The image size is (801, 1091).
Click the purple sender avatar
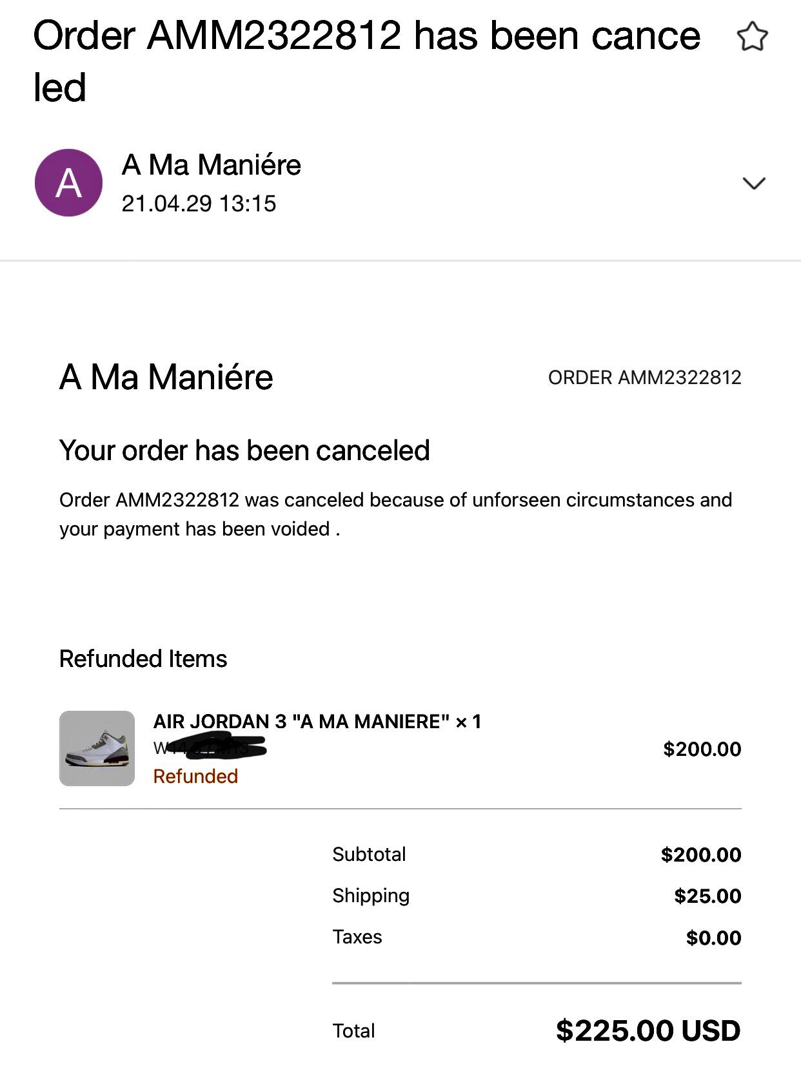point(68,183)
